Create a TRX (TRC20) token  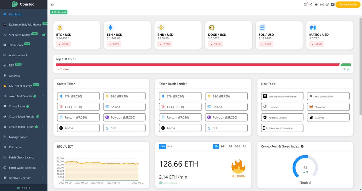point(78,107)
